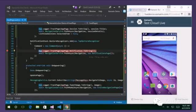
Task: Open the Test Cloud Live hamburger menu
Action: [132, 22]
